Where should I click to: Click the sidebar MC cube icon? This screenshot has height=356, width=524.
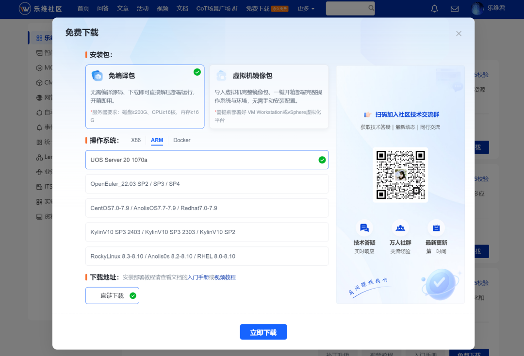[x=39, y=68]
